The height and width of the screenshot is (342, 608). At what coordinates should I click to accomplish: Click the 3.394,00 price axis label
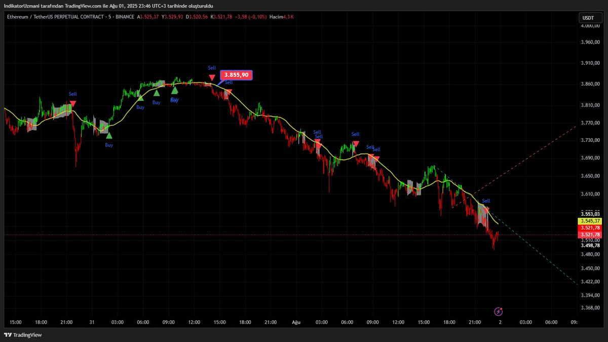tap(590, 295)
